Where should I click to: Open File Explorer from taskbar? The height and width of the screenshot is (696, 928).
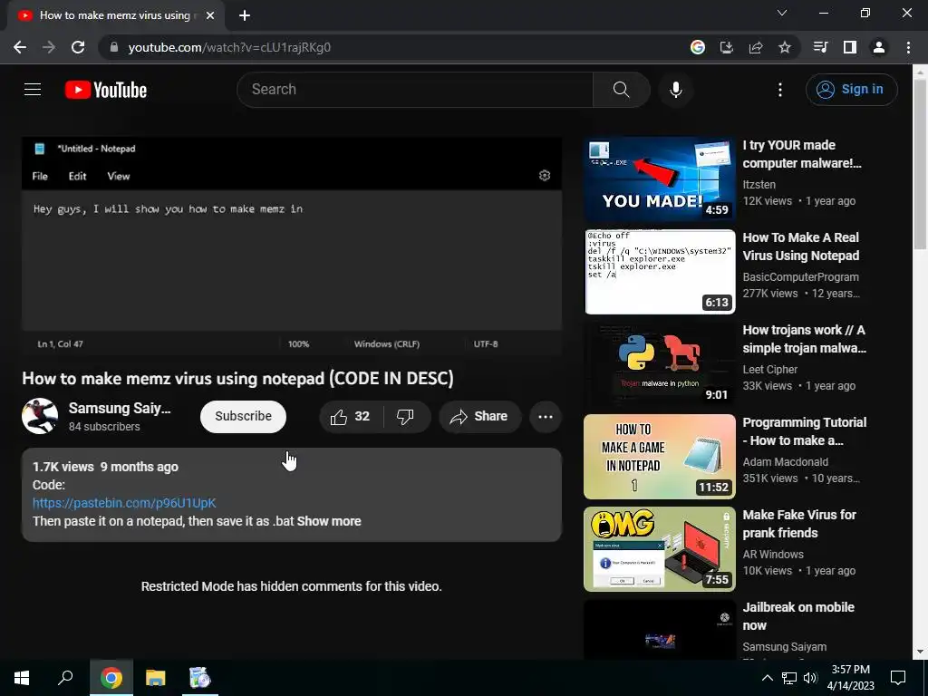point(156,678)
